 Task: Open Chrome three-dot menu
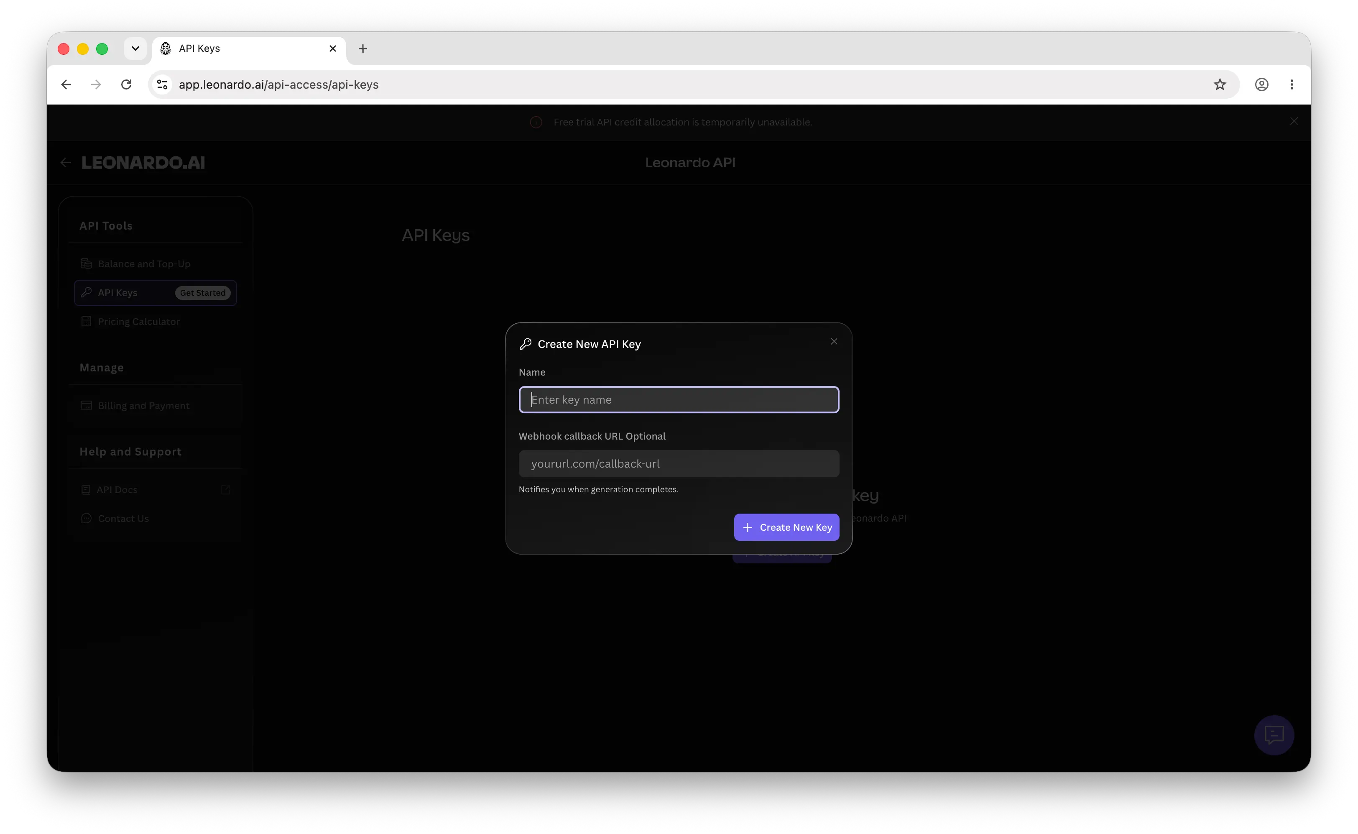click(x=1292, y=84)
